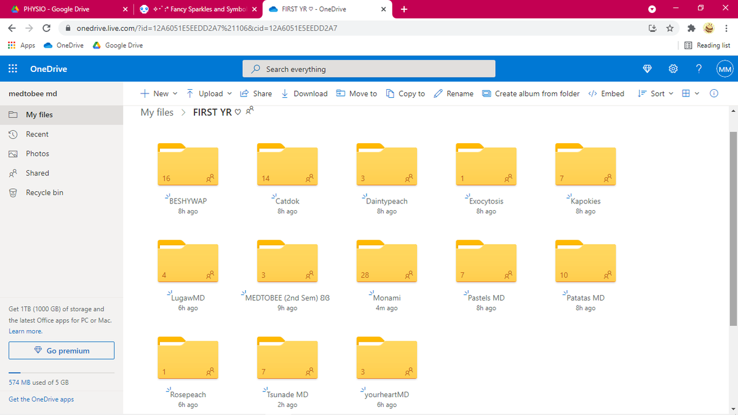The width and height of the screenshot is (738, 415).
Task: Click Embed in the toolbar
Action: click(606, 93)
